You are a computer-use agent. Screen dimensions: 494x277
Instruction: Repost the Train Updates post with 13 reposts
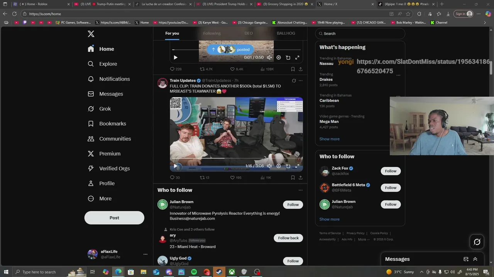pyautogui.click(x=205, y=178)
